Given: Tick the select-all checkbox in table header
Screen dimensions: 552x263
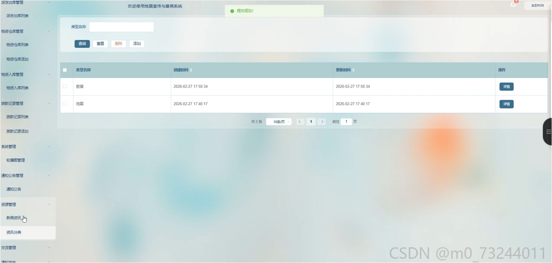Looking at the screenshot, I should pos(65,70).
